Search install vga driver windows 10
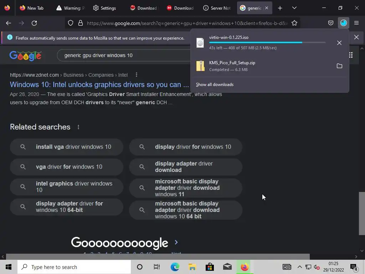 click(67, 147)
